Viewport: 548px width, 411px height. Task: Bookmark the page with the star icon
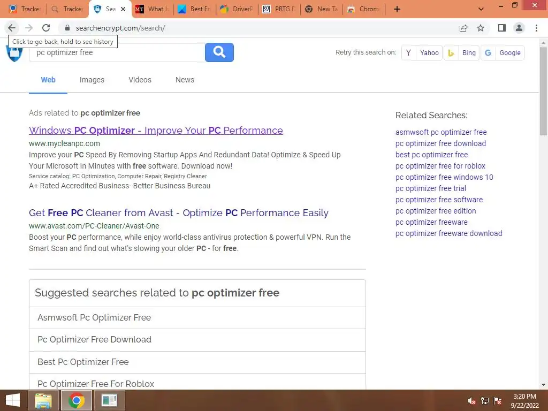(x=481, y=28)
